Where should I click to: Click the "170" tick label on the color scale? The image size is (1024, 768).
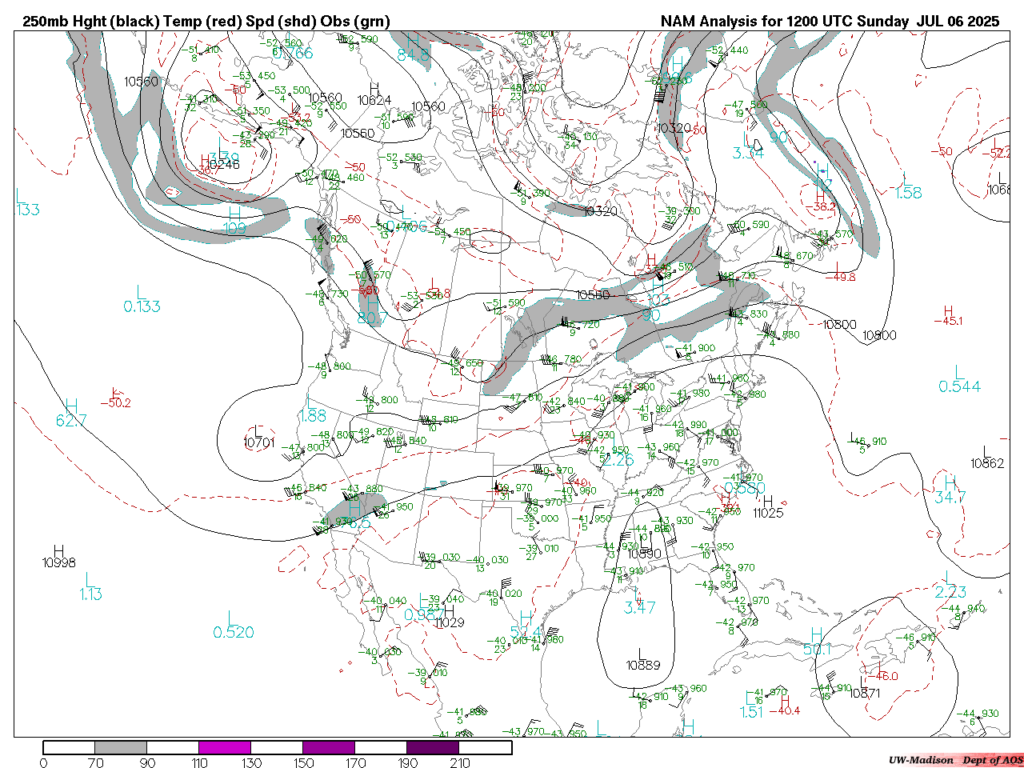[356, 762]
